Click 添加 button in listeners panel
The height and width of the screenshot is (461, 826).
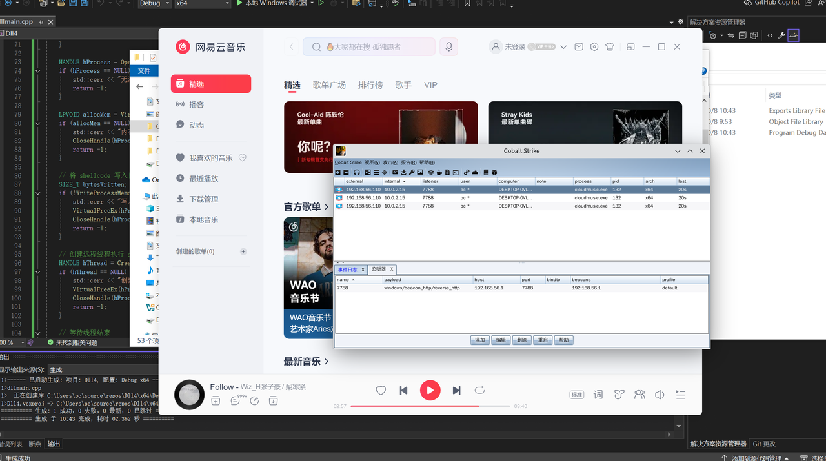pyautogui.click(x=480, y=340)
